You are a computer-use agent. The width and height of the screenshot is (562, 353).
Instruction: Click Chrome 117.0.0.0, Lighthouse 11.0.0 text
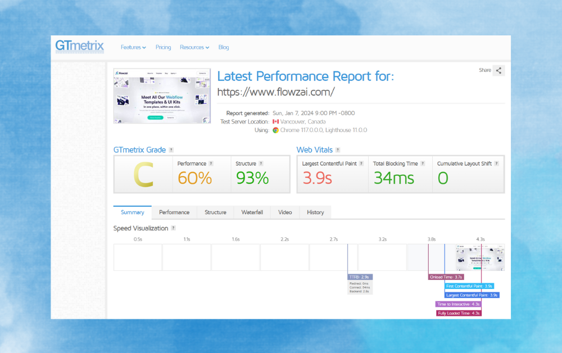tap(324, 130)
